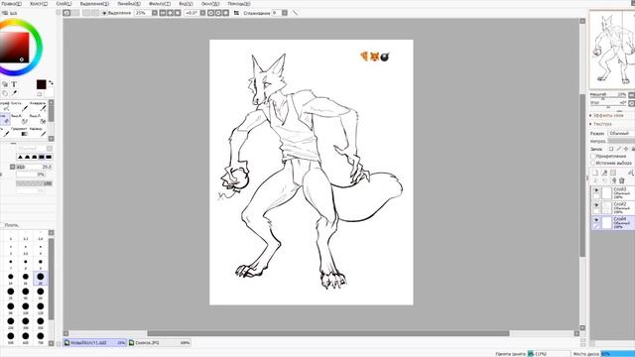This screenshot has height=357, width=635.
Task: Hide layer Слой4 with eye icon
Action: tap(596, 220)
